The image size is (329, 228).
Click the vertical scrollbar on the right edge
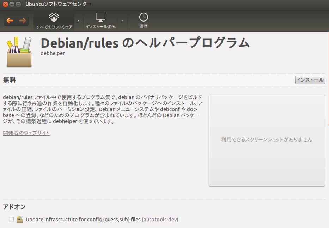pos(328,79)
